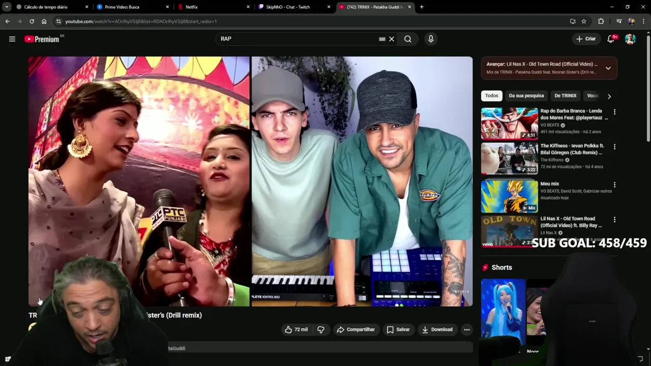Reload the page

(x=32, y=21)
